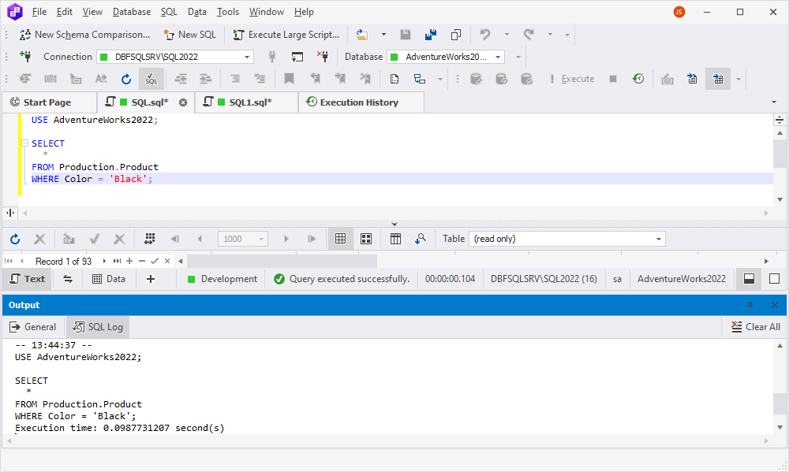Click the editor split window handle
Image resolution: width=789 pixels, height=472 pixels.
click(x=780, y=120)
